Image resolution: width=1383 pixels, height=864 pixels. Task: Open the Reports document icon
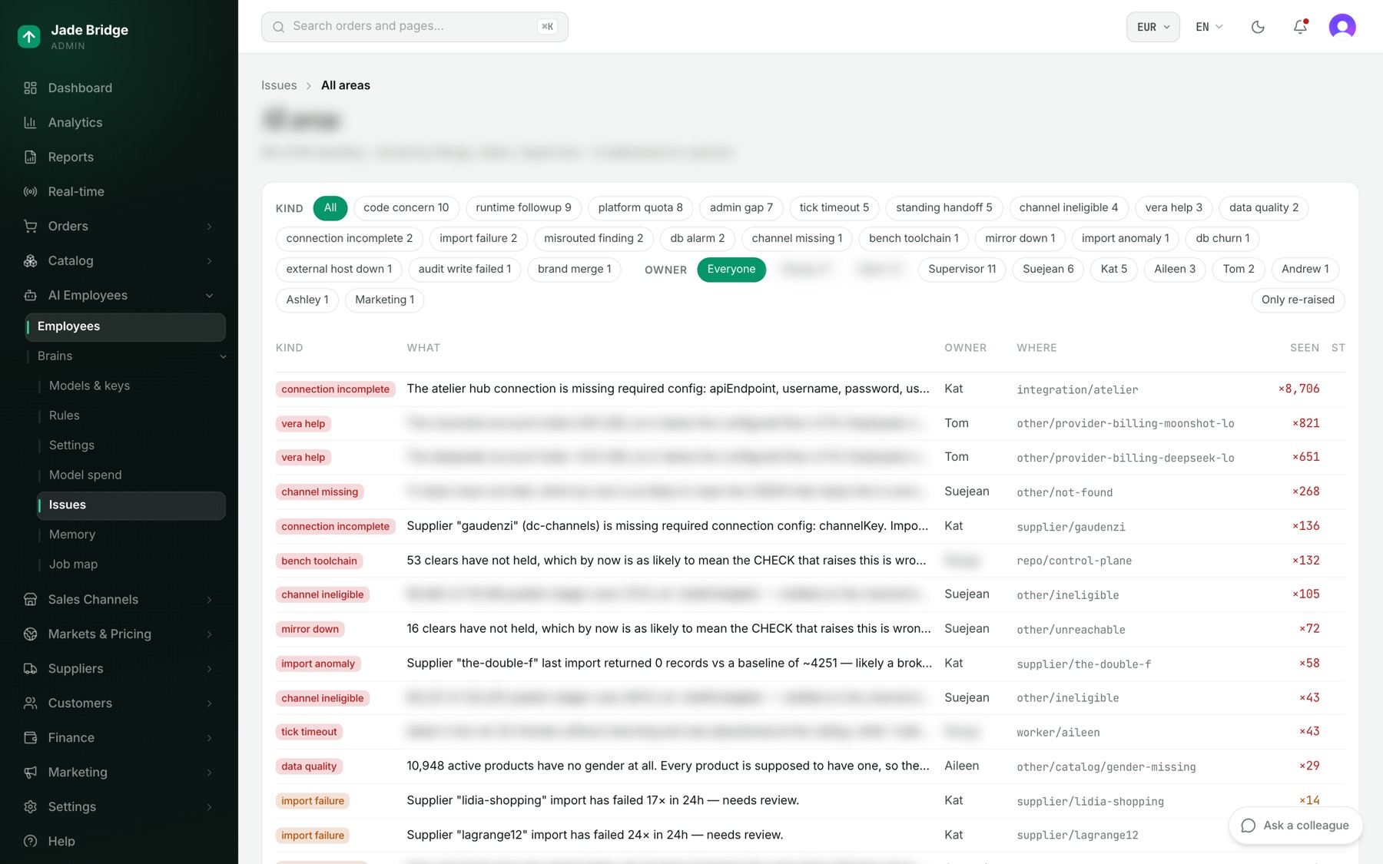(x=31, y=157)
